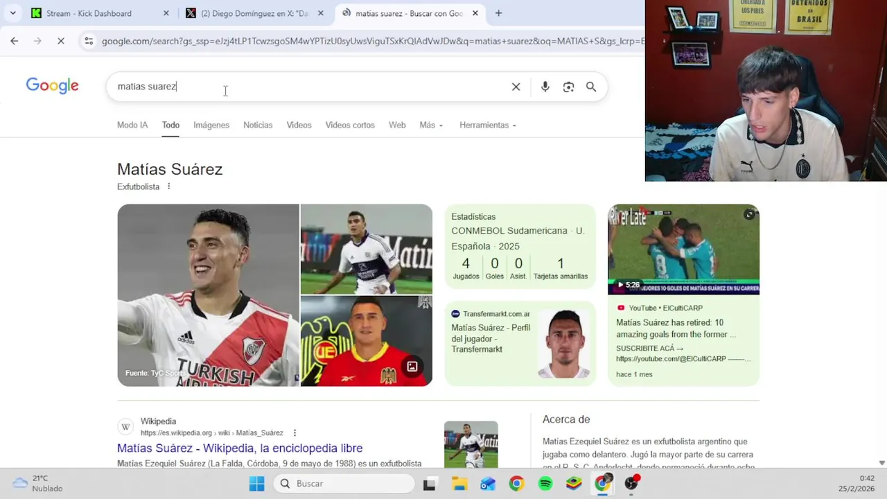Viewport: 887px width, 499px height.
Task: Focus the browser address bar URL
Action: click(372, 41)
